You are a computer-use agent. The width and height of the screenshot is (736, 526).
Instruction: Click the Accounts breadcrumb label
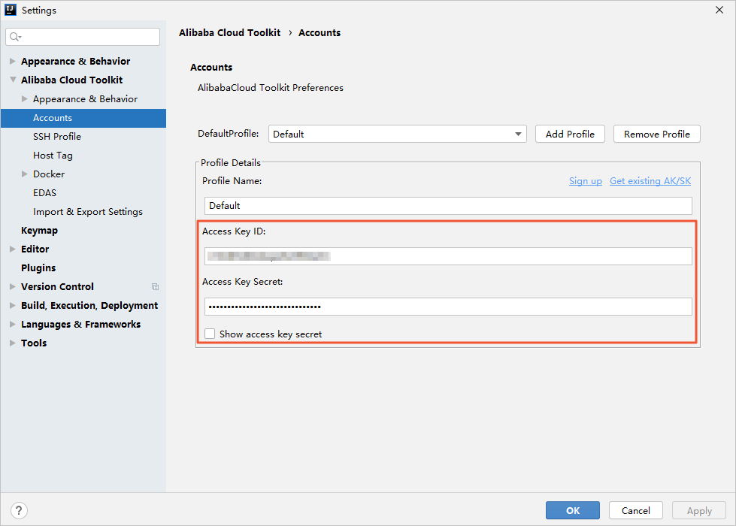(x=320, y=32)
